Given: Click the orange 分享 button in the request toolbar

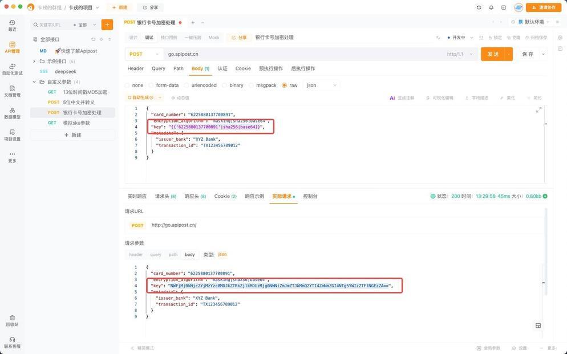Looking at the screenshot, I should click(x=238, y=38).
